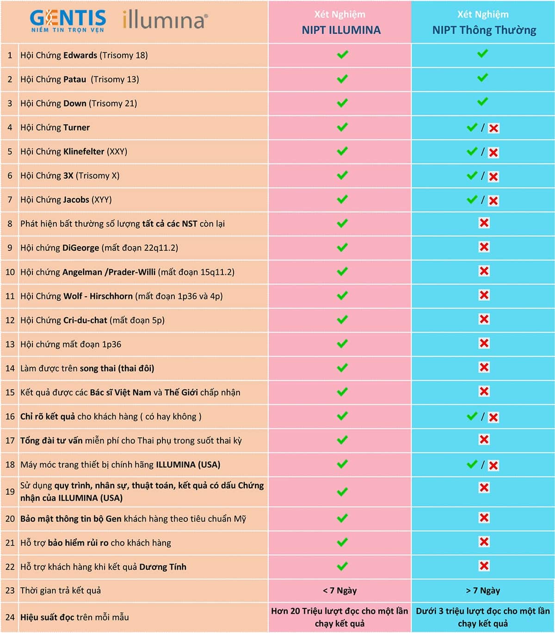Click red X in Turner row
The image size is (555, 633).
[493, 129]
